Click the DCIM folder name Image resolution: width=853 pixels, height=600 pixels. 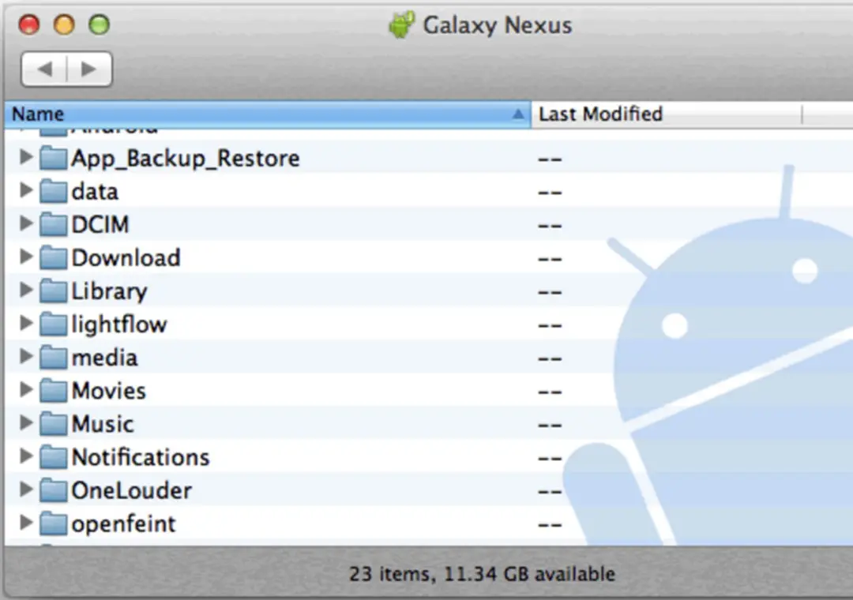click(100, 225)
